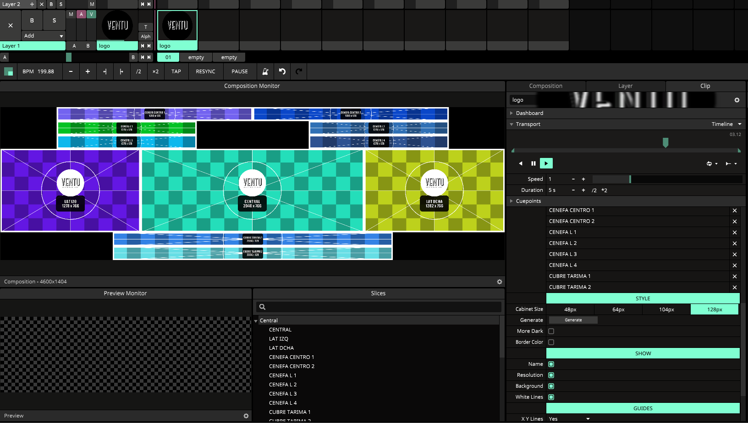Click the metronome icon next to TAP

click(x=265, y=71)
